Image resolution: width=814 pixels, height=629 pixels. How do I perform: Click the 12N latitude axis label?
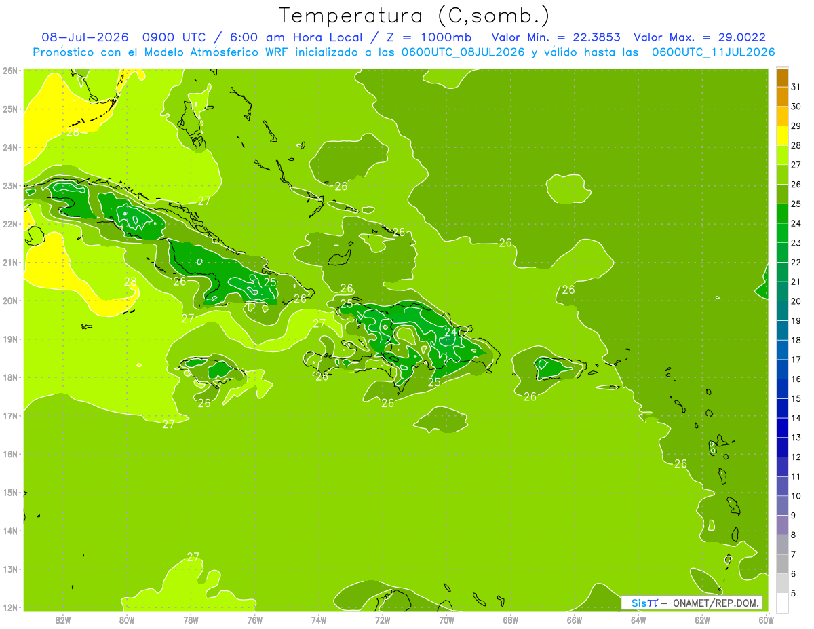pos(10,607)
